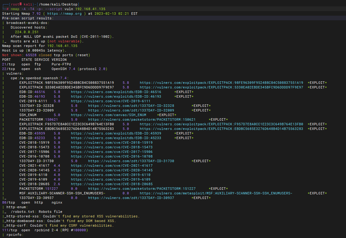Click the 'vulners:' script heading
Viewport: 346px width, 238px height.
(15, 74)
